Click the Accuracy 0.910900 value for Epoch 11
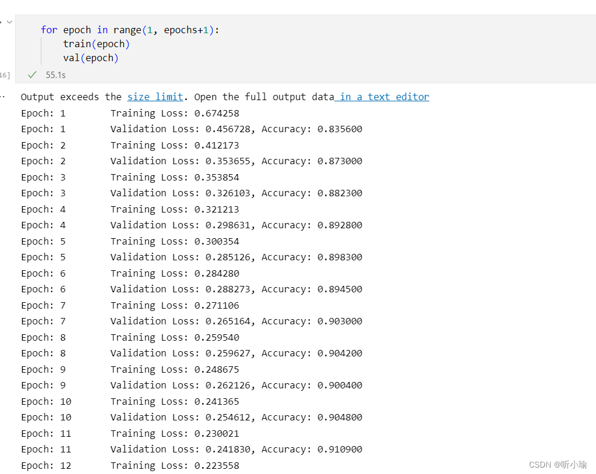Image resolution: width=596 pixels, height=474 pixels. [x=340, y=449]
